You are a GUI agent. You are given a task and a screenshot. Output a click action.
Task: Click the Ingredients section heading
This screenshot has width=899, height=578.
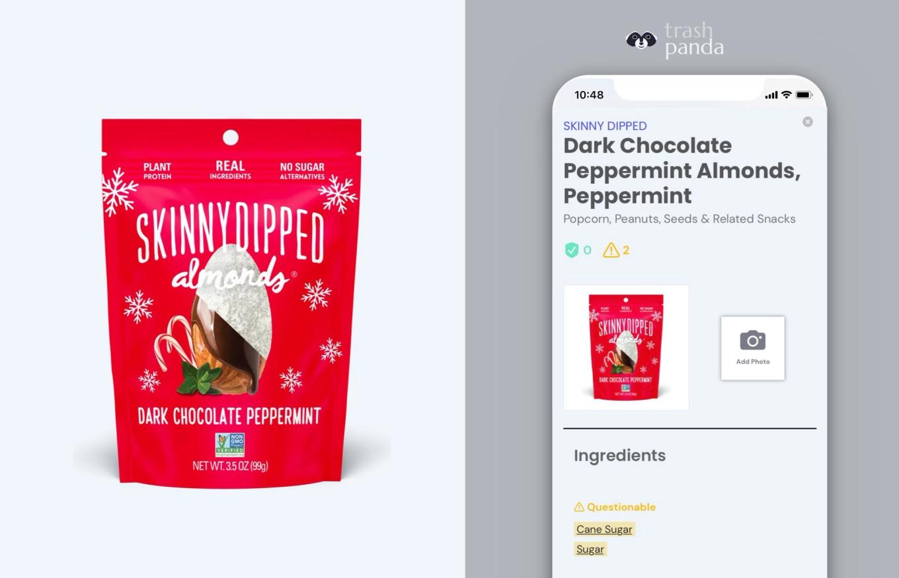click(x=619, y=456)
